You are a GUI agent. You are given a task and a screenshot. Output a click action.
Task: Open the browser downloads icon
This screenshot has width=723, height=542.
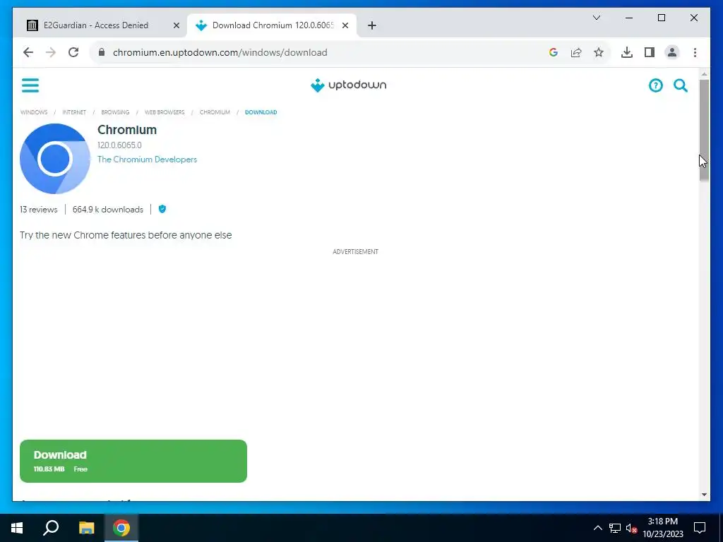pyautogui.click(x=627, y=52)
